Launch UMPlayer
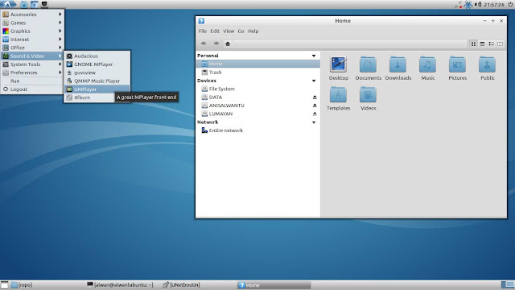This screenshot has width=515, height=290. 97,89
